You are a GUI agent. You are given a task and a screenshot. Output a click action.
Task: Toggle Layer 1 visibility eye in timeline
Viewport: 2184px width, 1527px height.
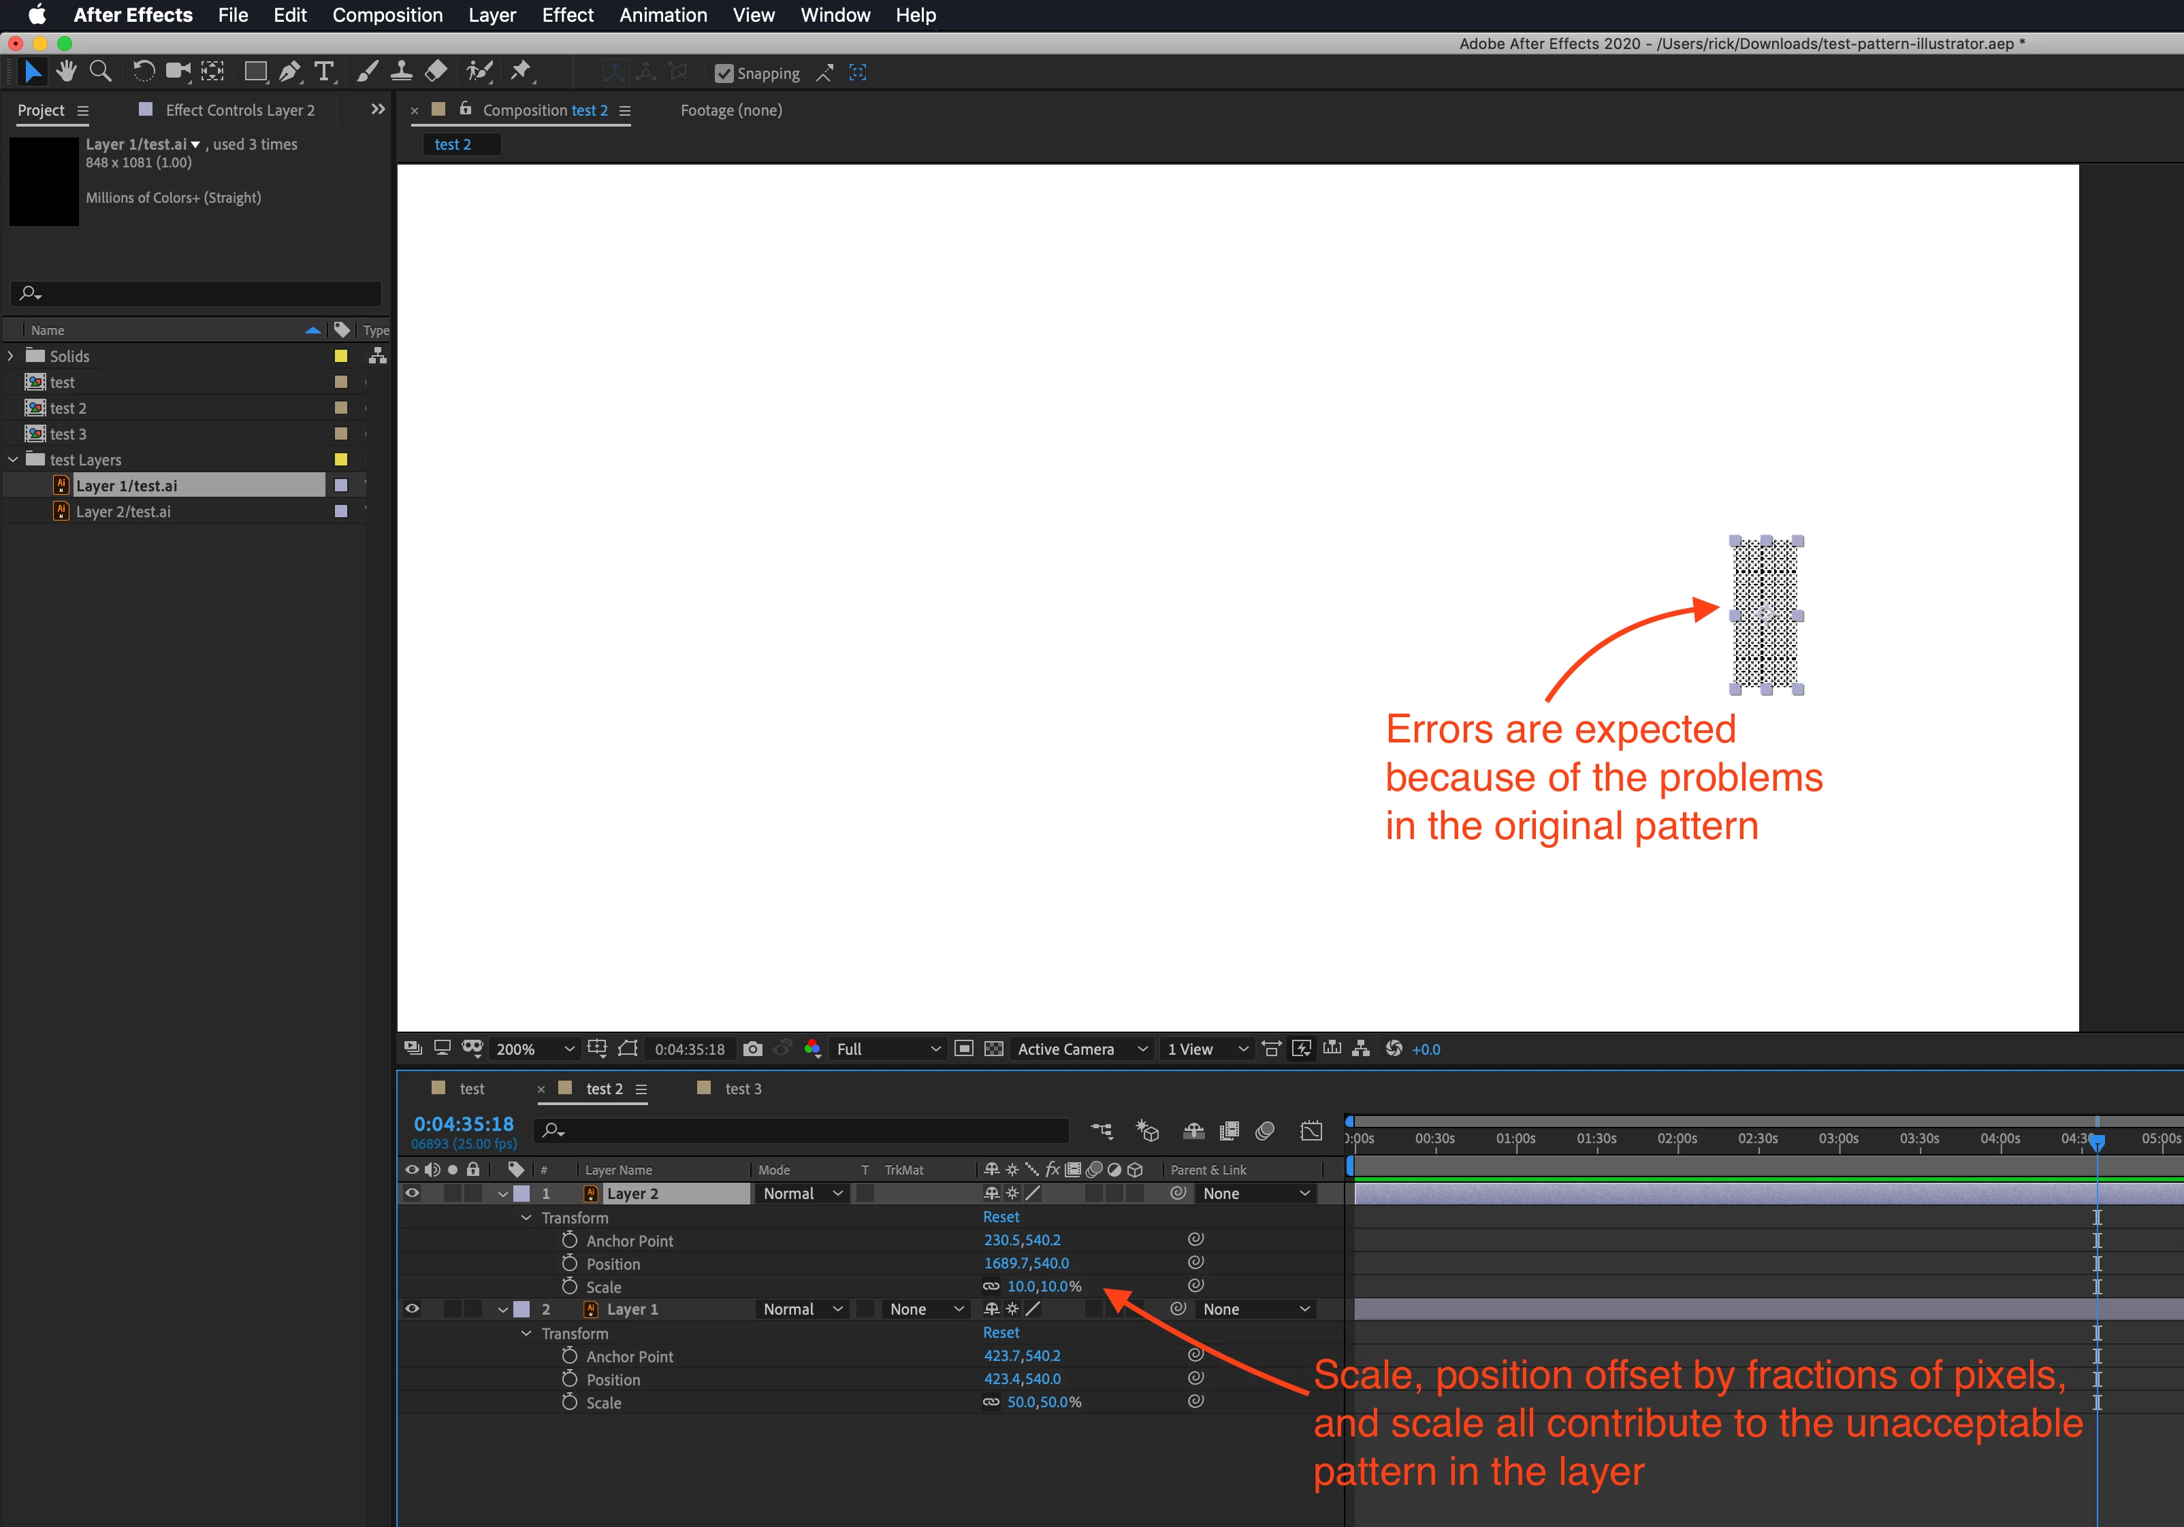412,1309
